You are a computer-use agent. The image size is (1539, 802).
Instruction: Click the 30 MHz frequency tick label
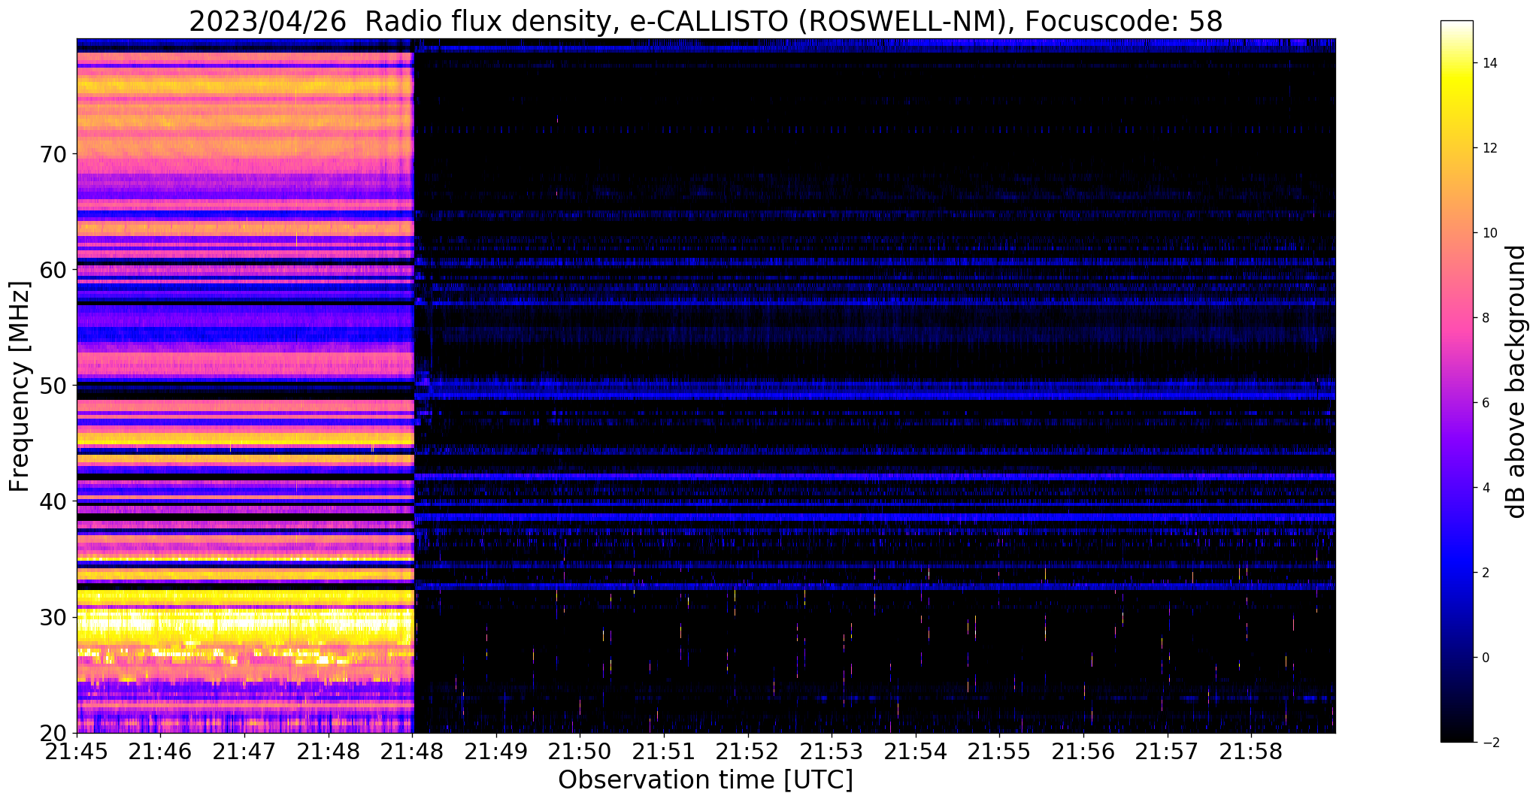click(52, 617)
